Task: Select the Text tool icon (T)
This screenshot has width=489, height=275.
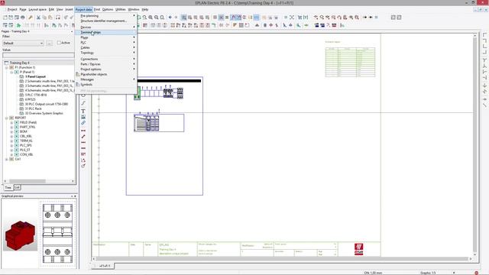Action: [x=83, y=112]
